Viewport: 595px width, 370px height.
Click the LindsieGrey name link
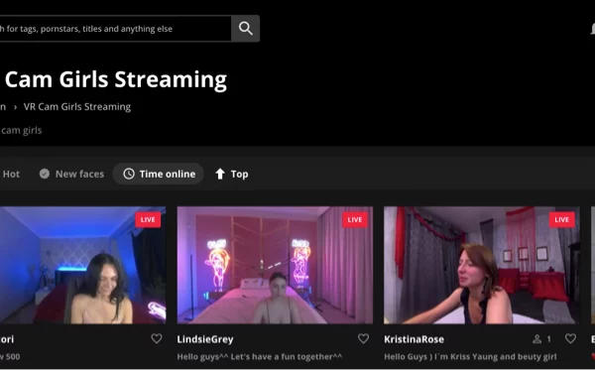(205, 339)
